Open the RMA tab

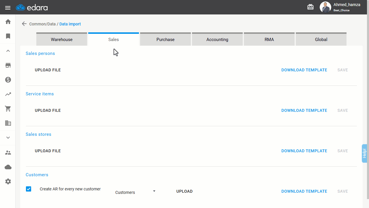tap(269, 39)
